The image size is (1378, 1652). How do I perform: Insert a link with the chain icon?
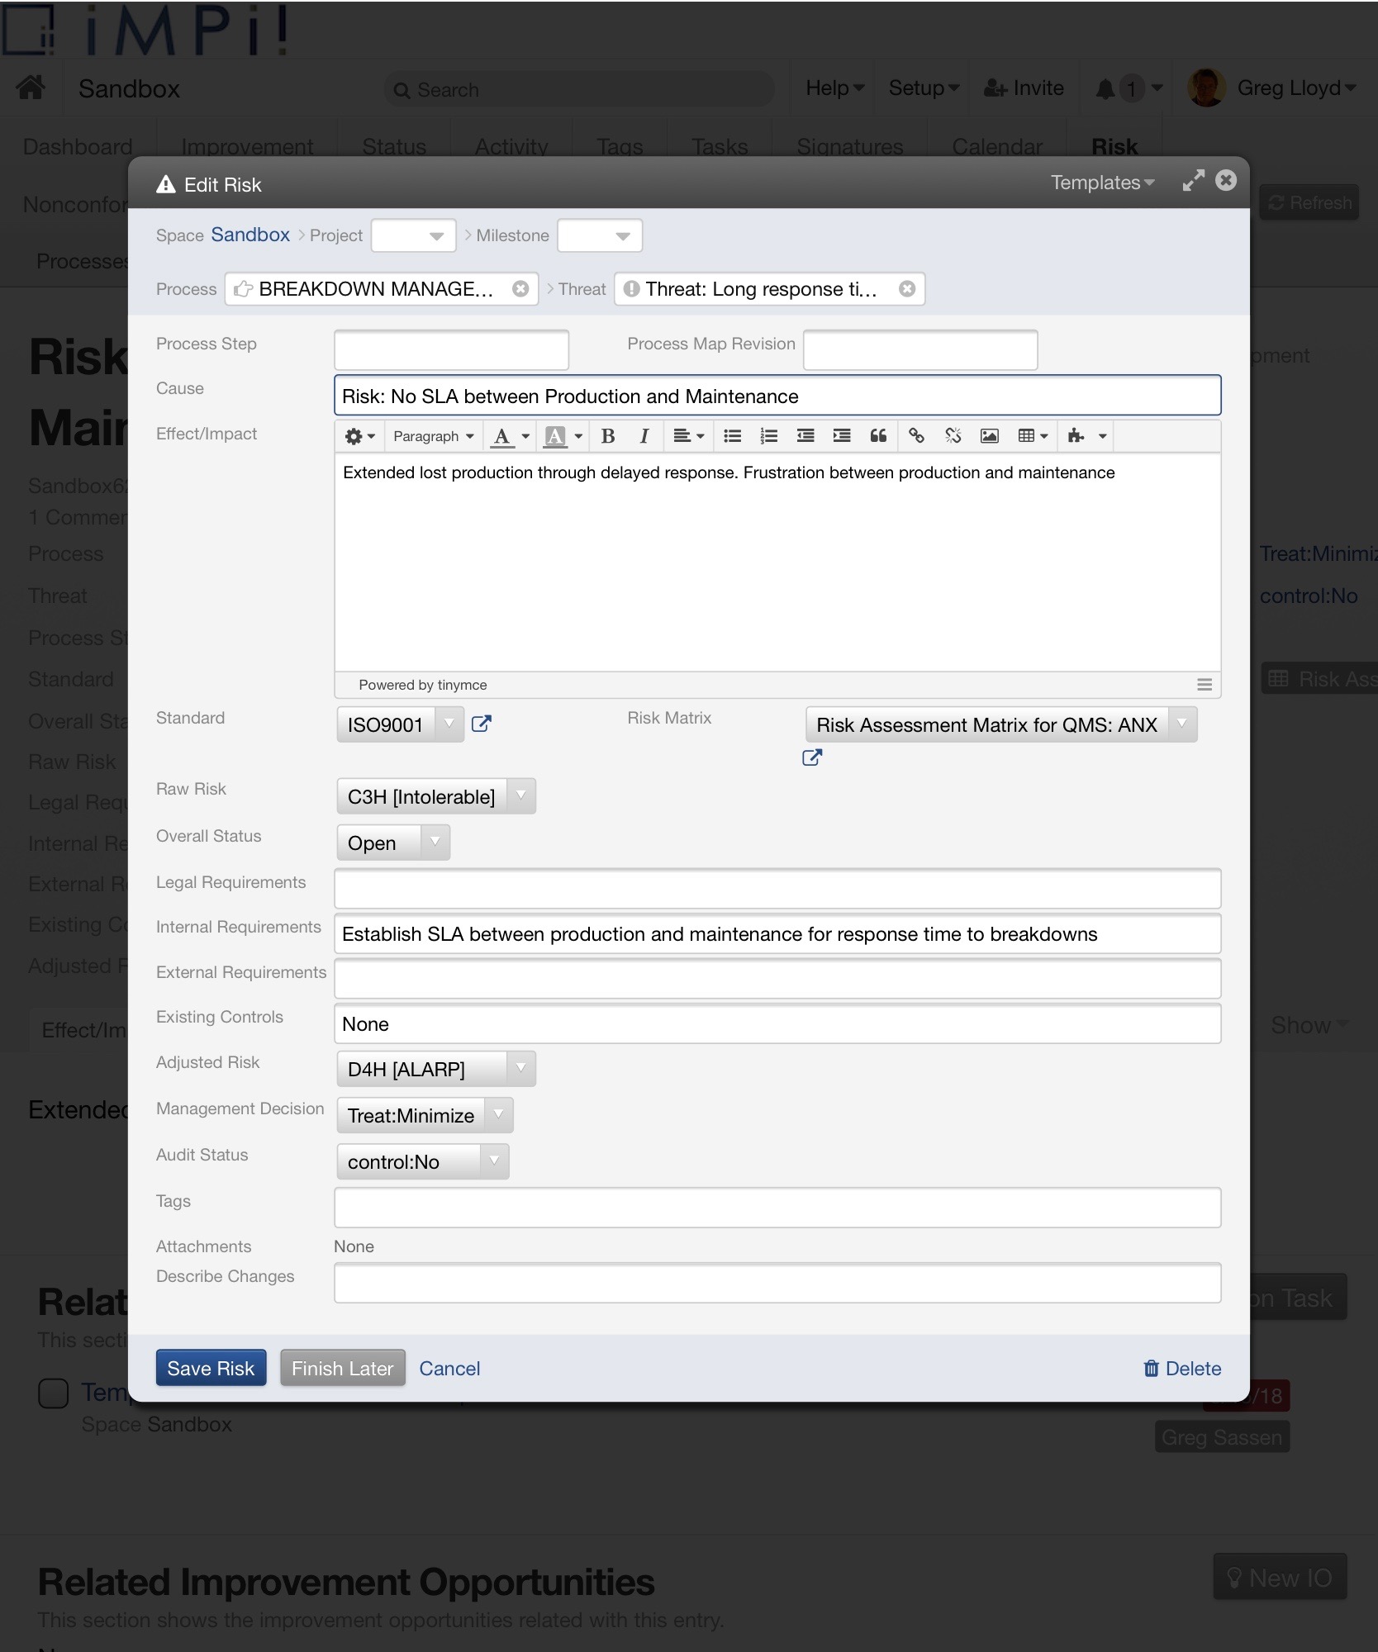pyautogui.click(x=916, y=436)
